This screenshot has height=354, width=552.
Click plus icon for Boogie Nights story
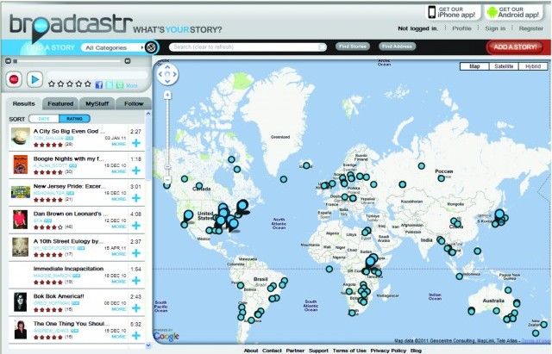(136, 168)
